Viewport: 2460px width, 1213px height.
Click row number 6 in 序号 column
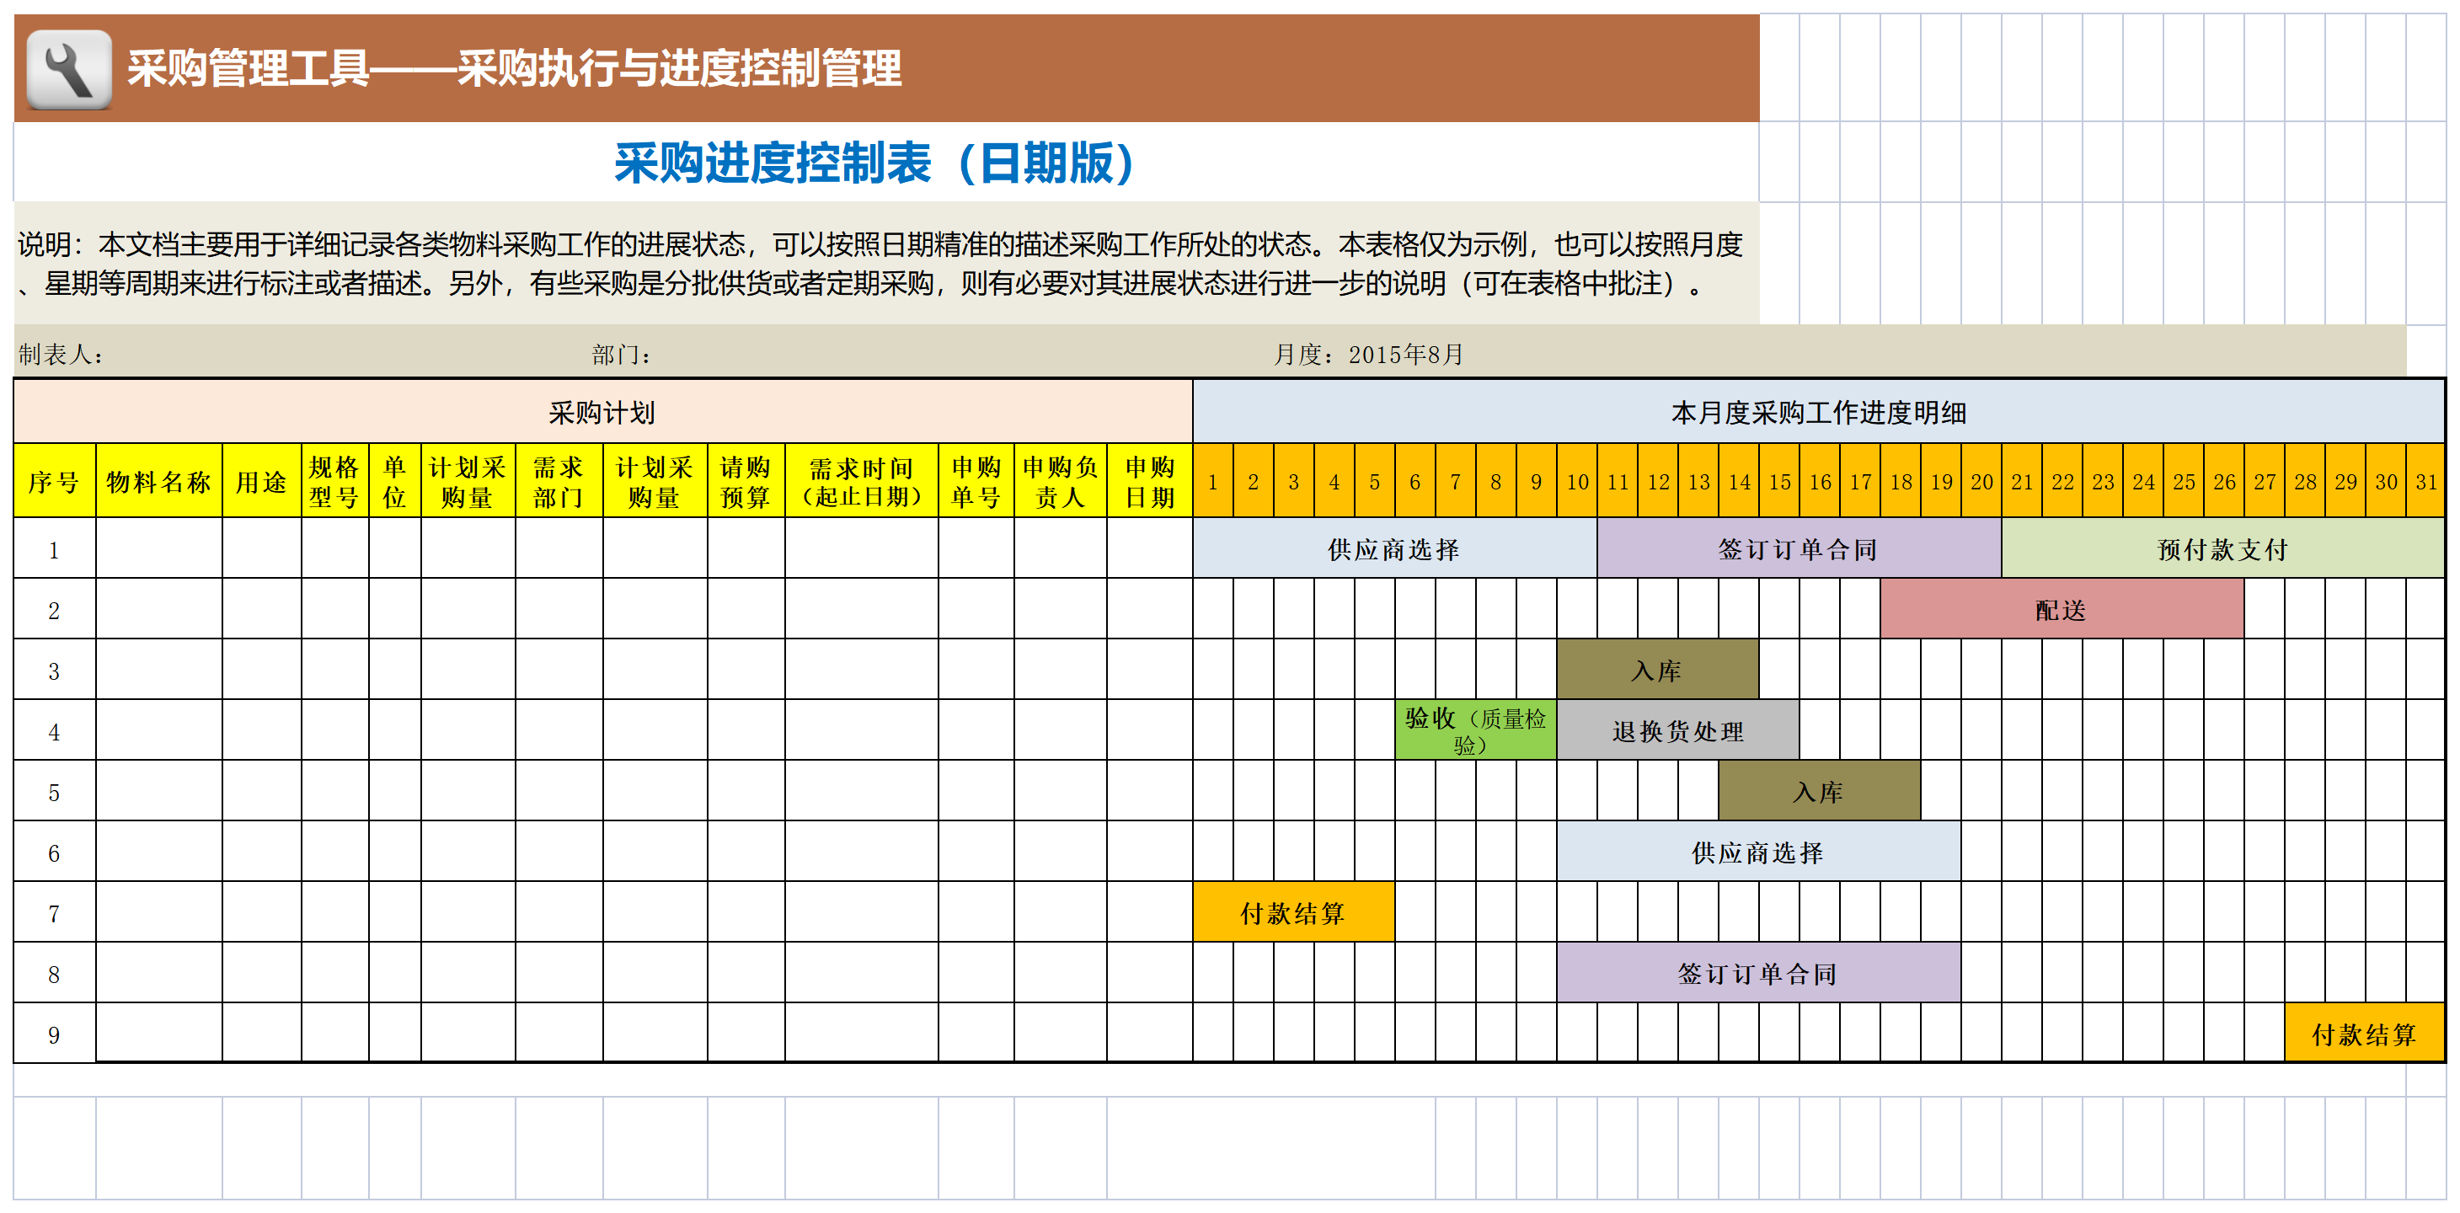[x=55, y=852]
